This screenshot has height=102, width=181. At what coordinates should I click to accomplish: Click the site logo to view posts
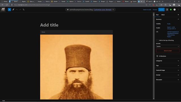[x=3, y=9]
